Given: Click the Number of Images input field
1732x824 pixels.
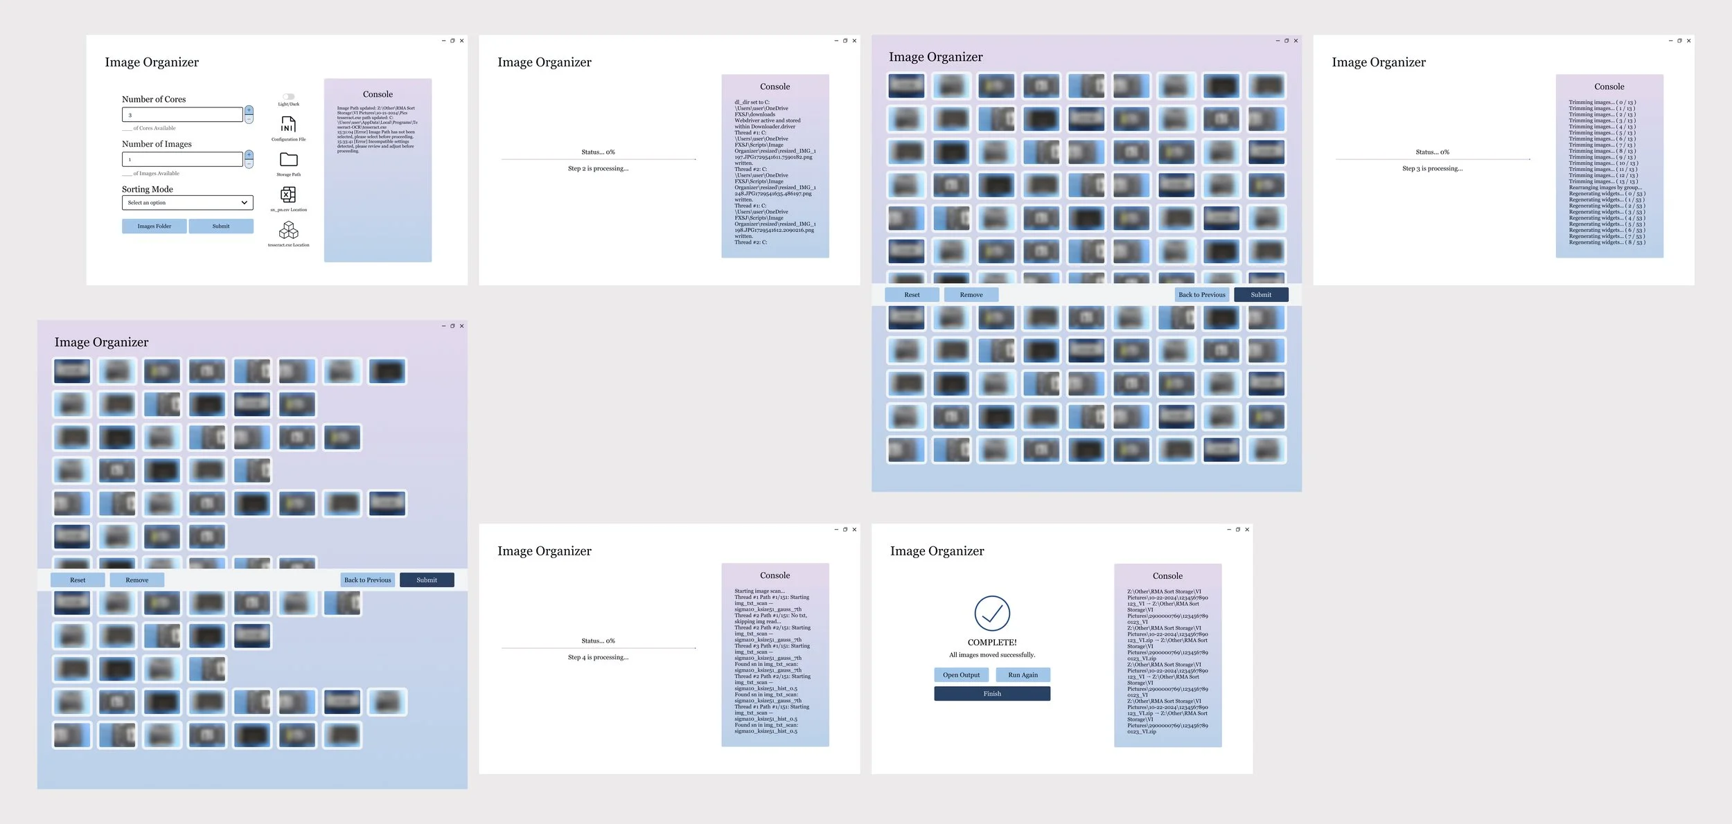Looking at the screenshot, I should [x=182, y=159].
